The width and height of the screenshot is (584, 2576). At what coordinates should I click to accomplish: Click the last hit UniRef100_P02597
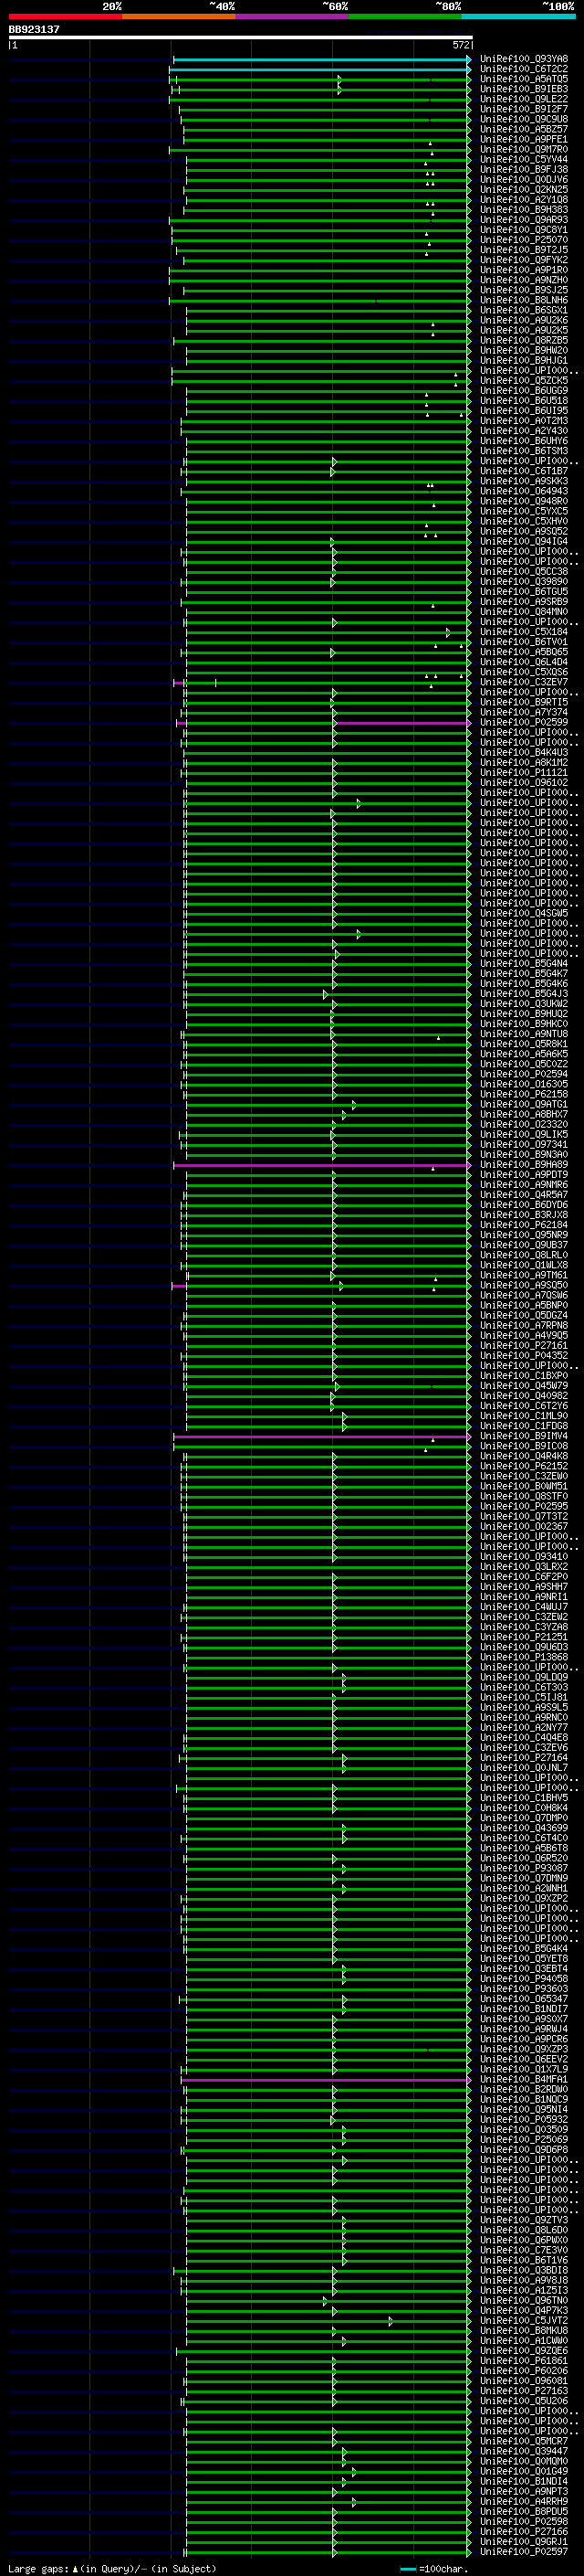click(524, 2552)
